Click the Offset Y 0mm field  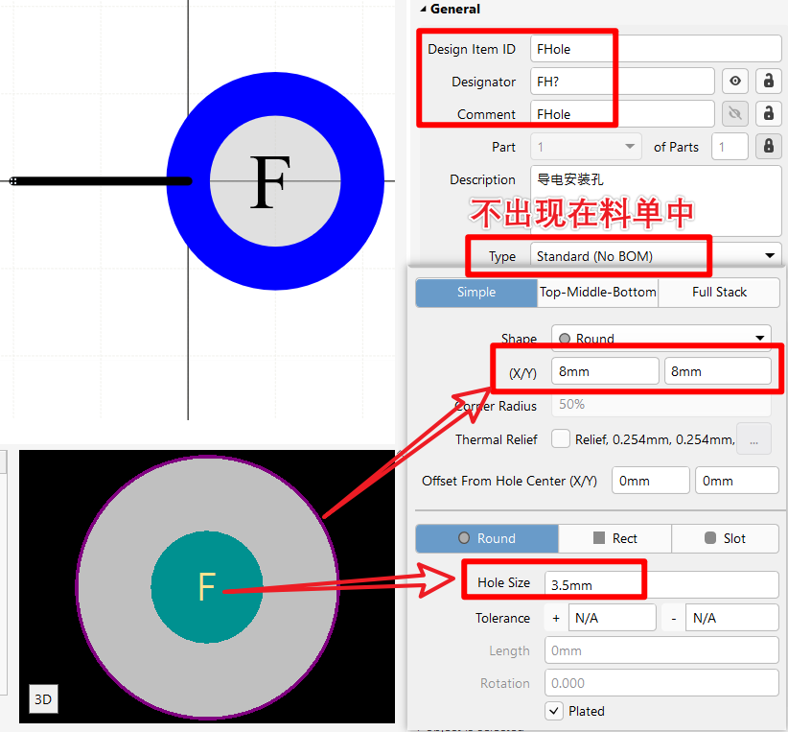click(737, 481)
